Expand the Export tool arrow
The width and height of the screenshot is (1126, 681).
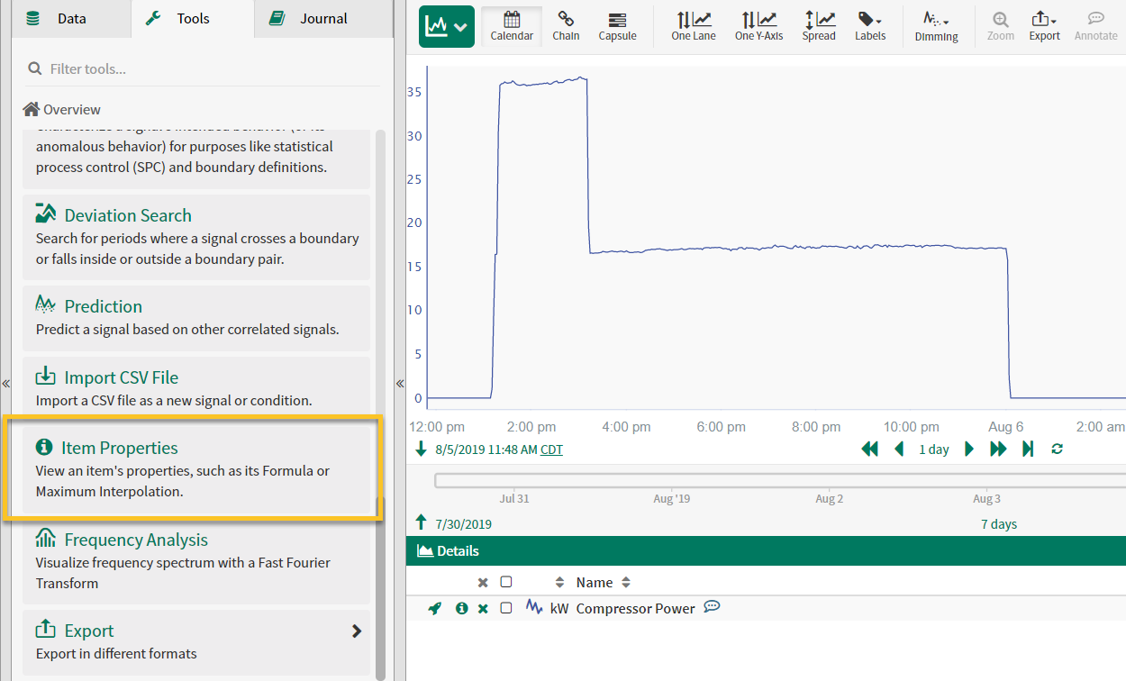coord(357,631)
